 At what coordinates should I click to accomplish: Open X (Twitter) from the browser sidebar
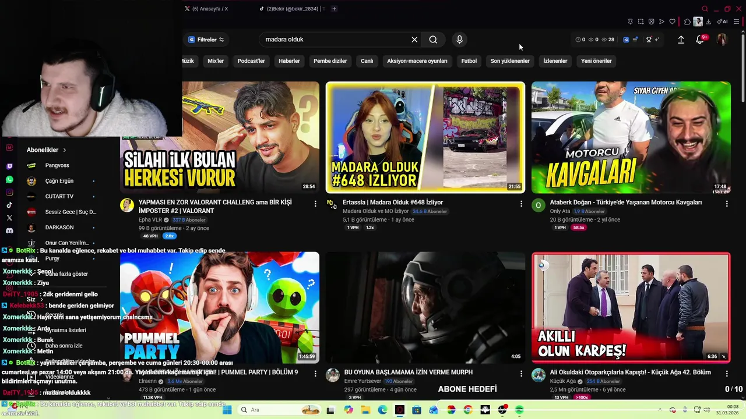(9, 218)
